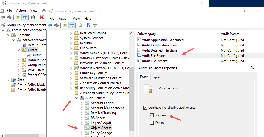Click the Registry folder icon in the tree
264x137 pixels.
coord(77,43)
